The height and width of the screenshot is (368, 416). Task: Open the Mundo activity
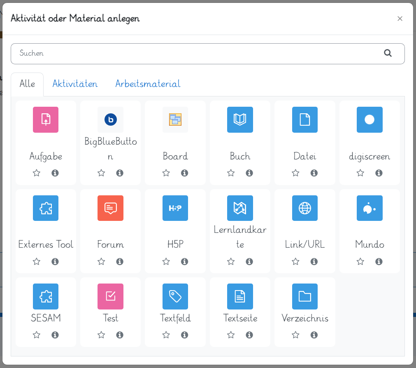(370, 208)
